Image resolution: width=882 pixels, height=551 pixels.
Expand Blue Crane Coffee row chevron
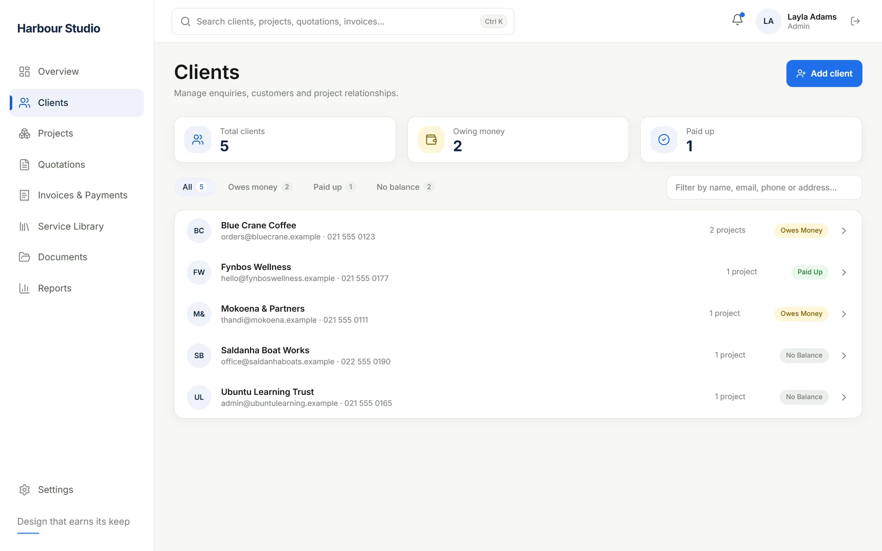coord(844,231)
